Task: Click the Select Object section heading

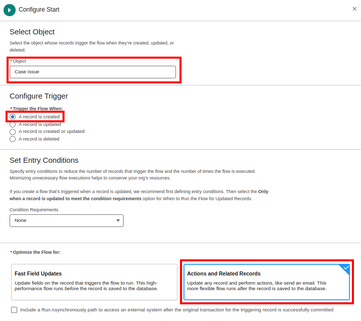Action: (x=32, y=32)
